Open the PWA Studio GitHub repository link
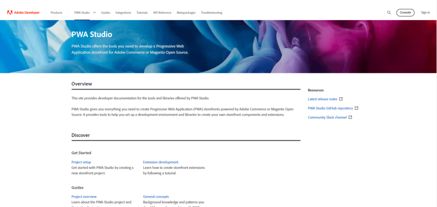 click(x=330, y=108)
